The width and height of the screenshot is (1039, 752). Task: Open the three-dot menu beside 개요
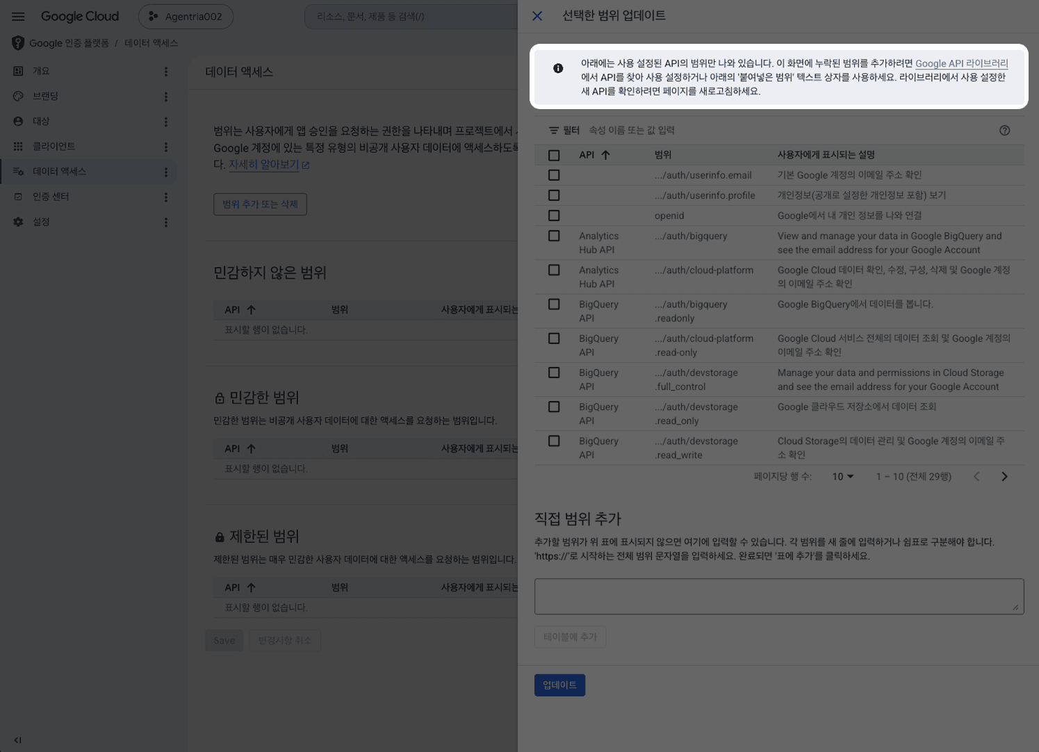tap(165, 72)
